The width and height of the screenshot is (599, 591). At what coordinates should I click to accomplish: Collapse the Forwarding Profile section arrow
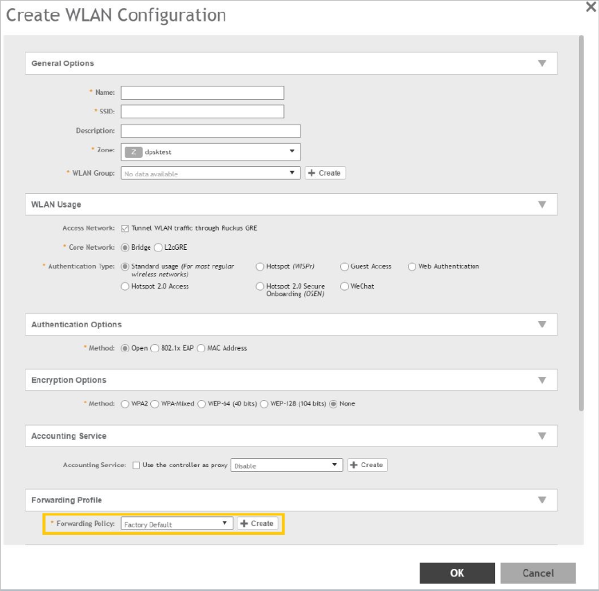[x=542, y=500]
